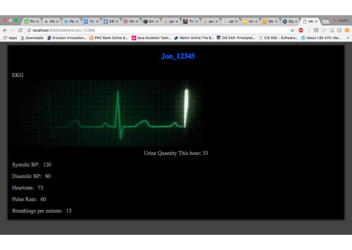Image resolution: width=352 pixels, height=250 pixels.
Task: Open the CIS 505 - Software bookmark
Action: pyautogui.click(x=279, y=38)
